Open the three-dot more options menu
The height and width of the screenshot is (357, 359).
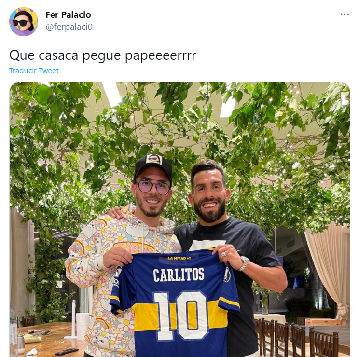345,14
